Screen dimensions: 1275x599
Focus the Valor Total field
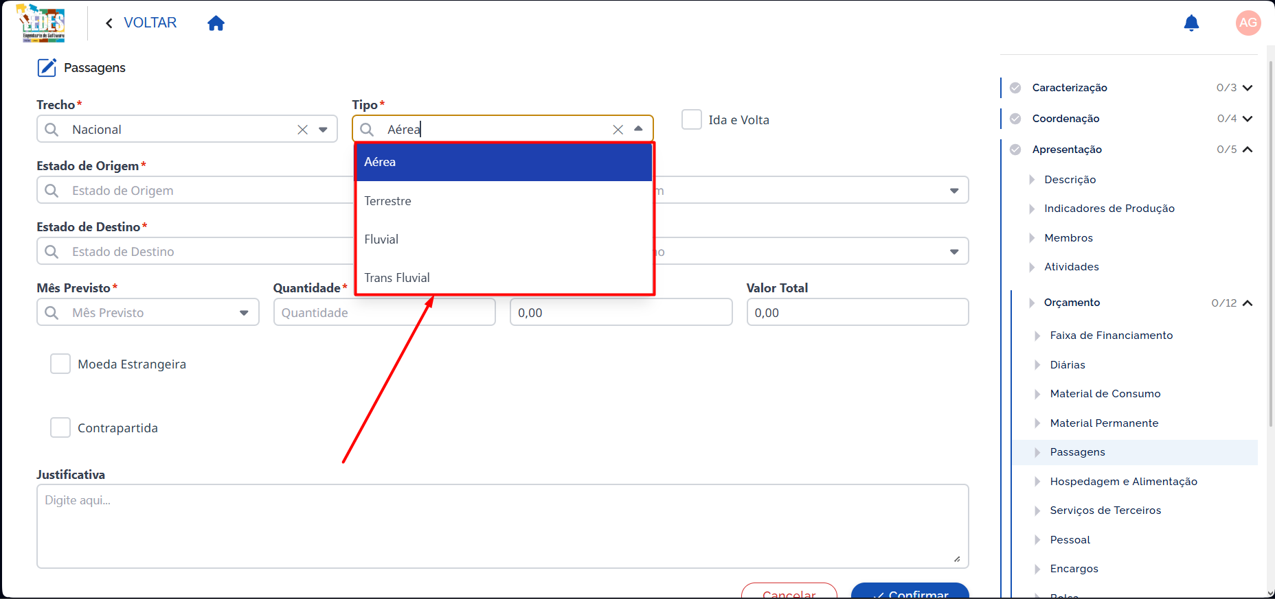coord(858,312)
